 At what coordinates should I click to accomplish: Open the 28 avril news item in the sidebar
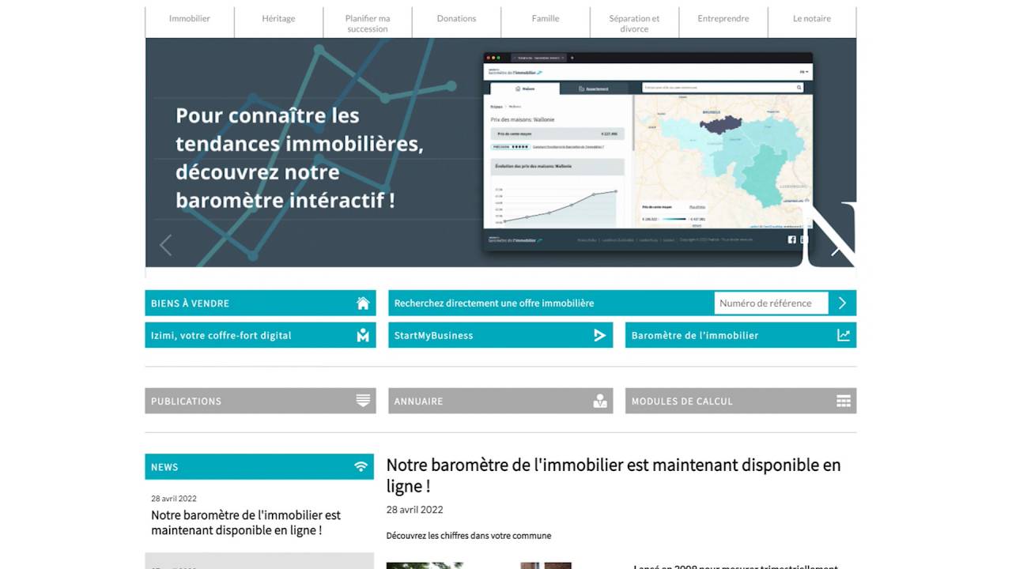(x=246, y=522)
